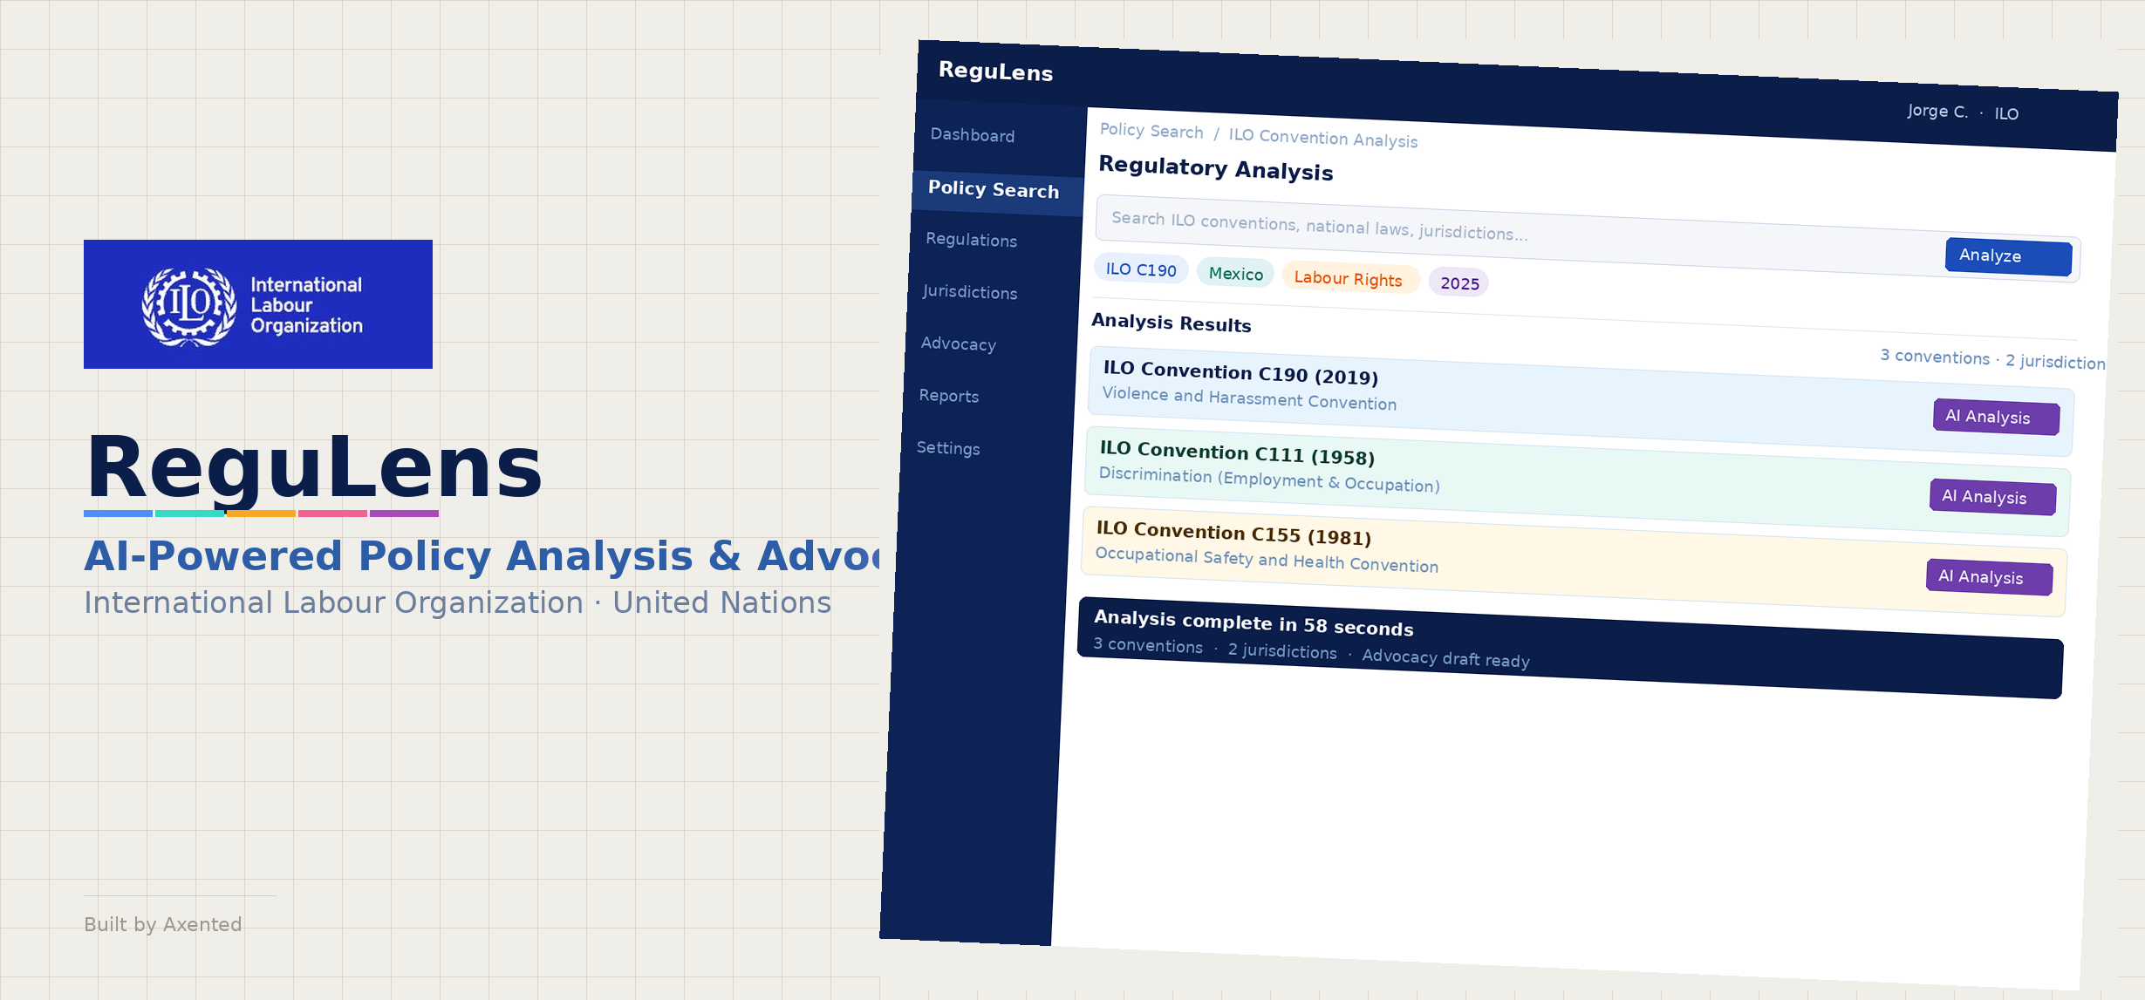The width and height of the screenshot is (2145, 1000).
Task: Toggle the Mexico filter chip
Action: tap(1235, 274)
